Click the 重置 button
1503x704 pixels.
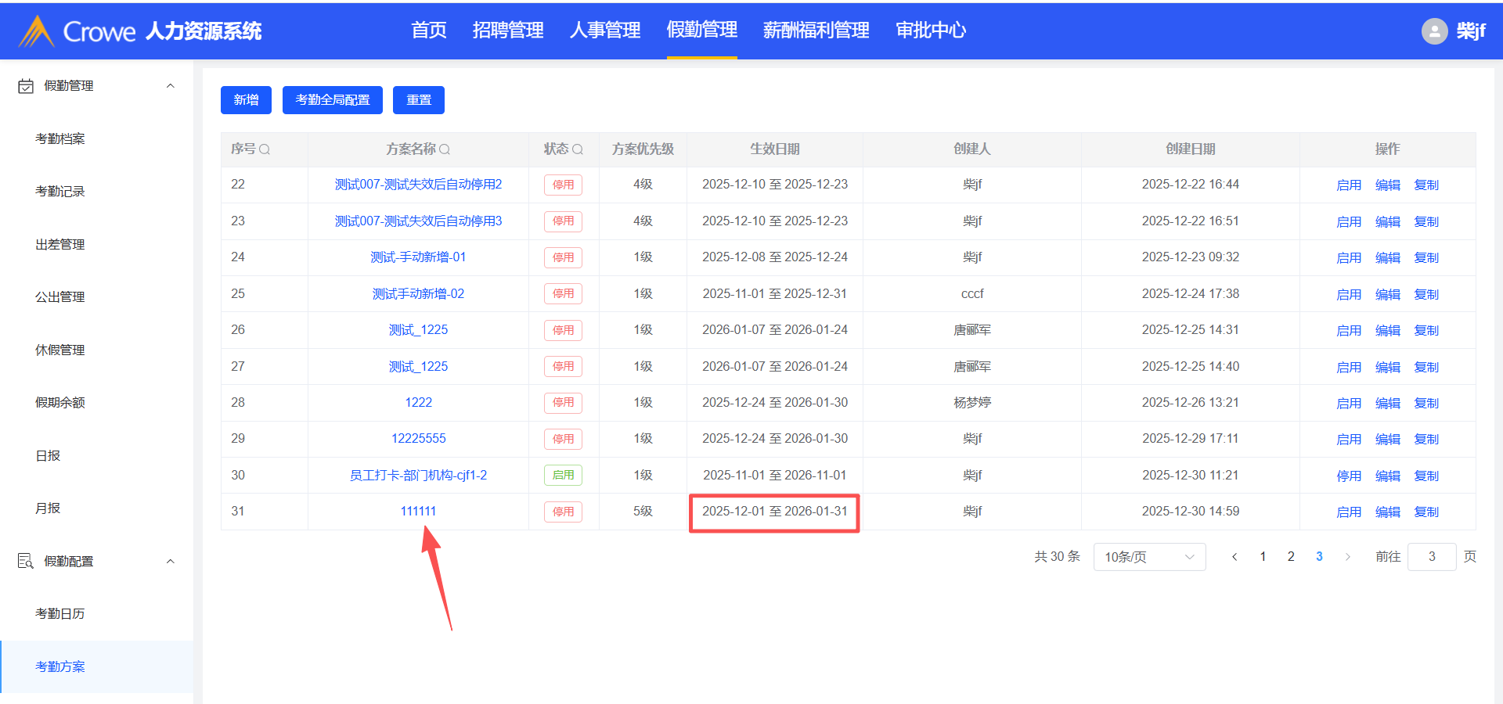click(x=419, y=100)
